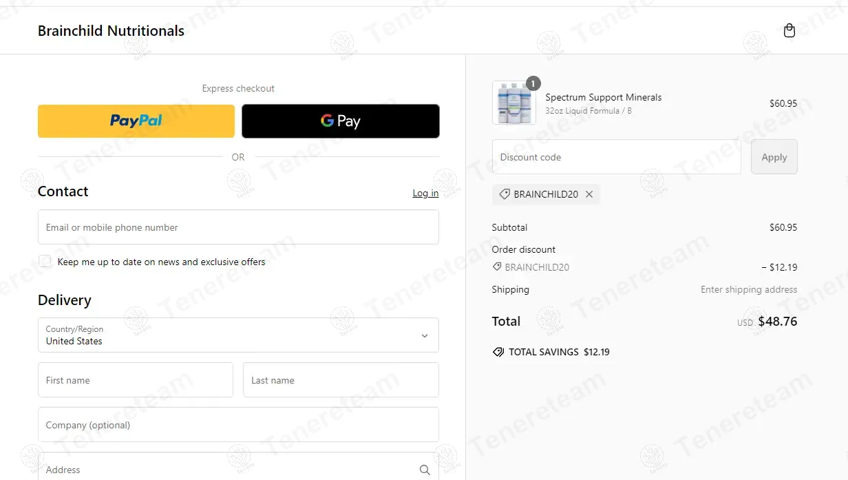Check the news and exclusive offers box
Viewport: 848px width, 480px height.
[45, 261]
